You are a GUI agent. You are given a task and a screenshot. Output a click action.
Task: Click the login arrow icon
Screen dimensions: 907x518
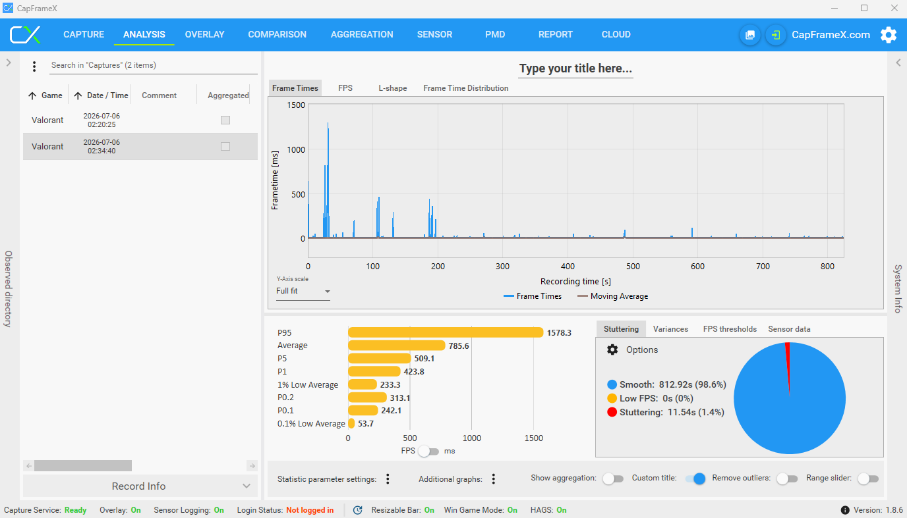pyautogui.click(x=776, y=35)
